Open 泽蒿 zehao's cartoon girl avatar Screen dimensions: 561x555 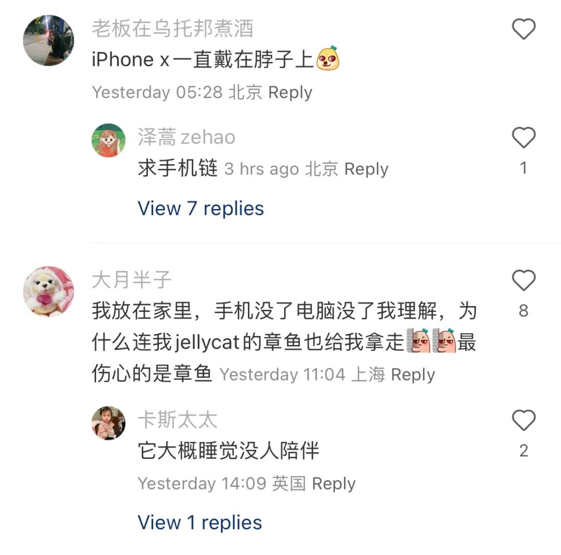click(109, 140)
